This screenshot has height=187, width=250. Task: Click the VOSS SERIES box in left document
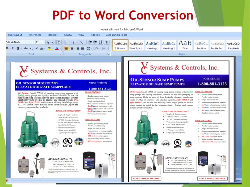[x=98, y=83]
